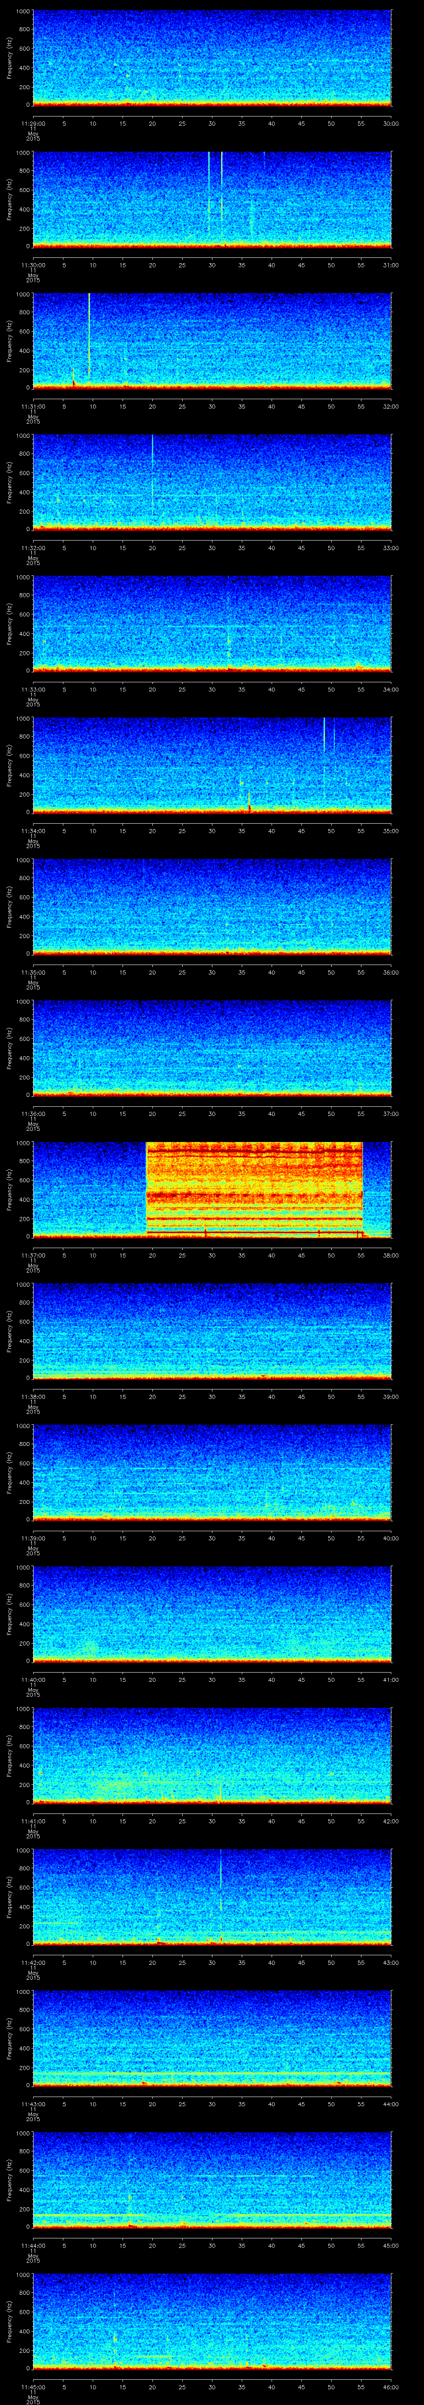
Task: Click the 1000 tick on the 11:29 panel
Action: [x=22, y=12]
